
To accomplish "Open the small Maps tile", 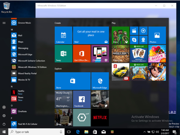I will 143,40.
